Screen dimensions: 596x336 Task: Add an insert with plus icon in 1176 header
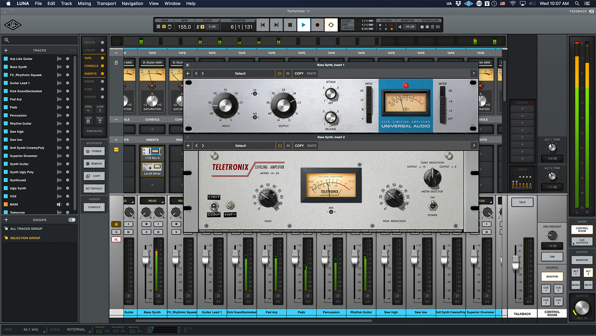[188, 73]
